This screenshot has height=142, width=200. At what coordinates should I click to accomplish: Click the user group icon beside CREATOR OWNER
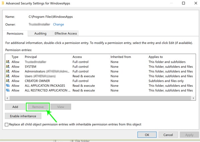(8, 81)
